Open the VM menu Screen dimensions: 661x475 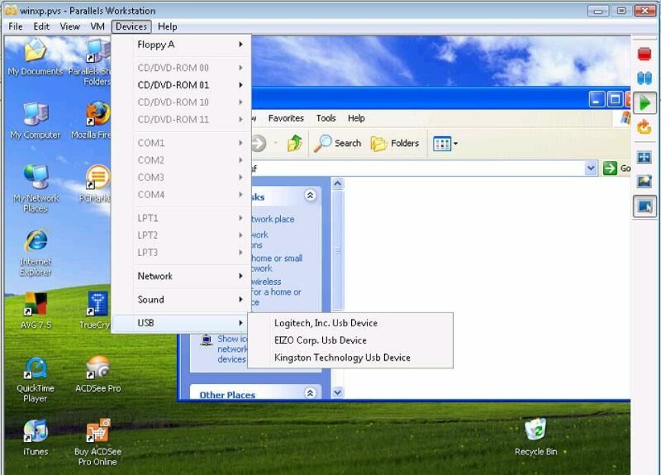click(x=97, y=27)
